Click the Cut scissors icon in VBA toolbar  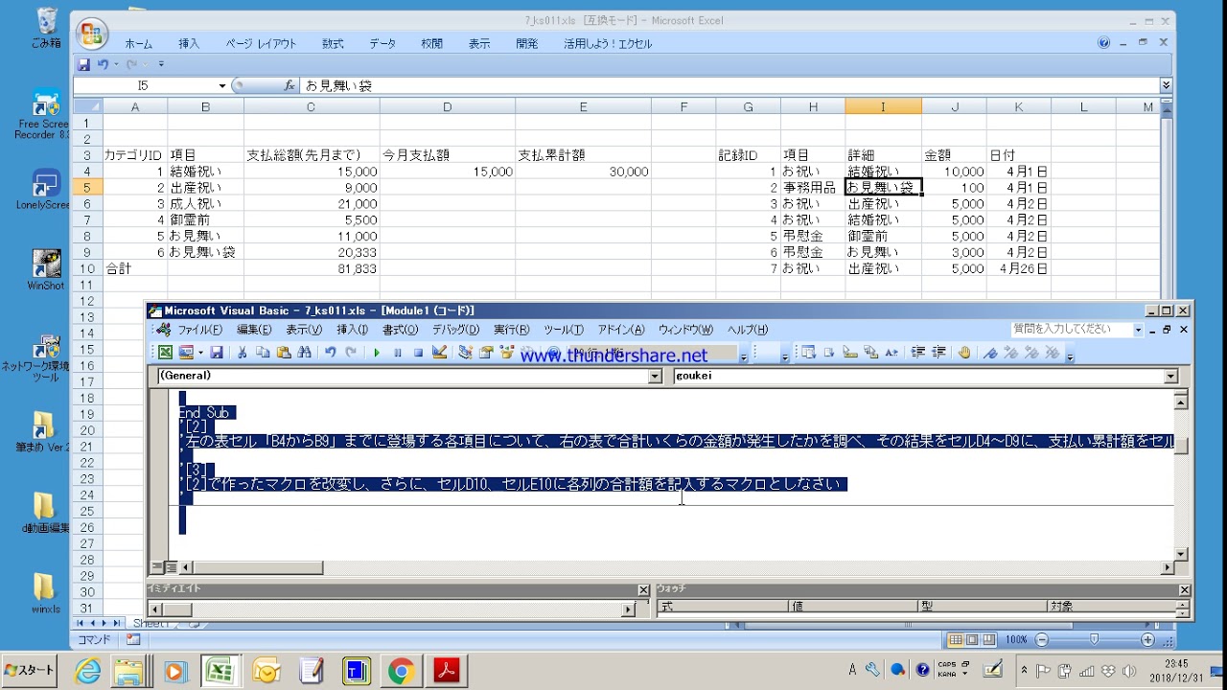[x=242, y=353]
